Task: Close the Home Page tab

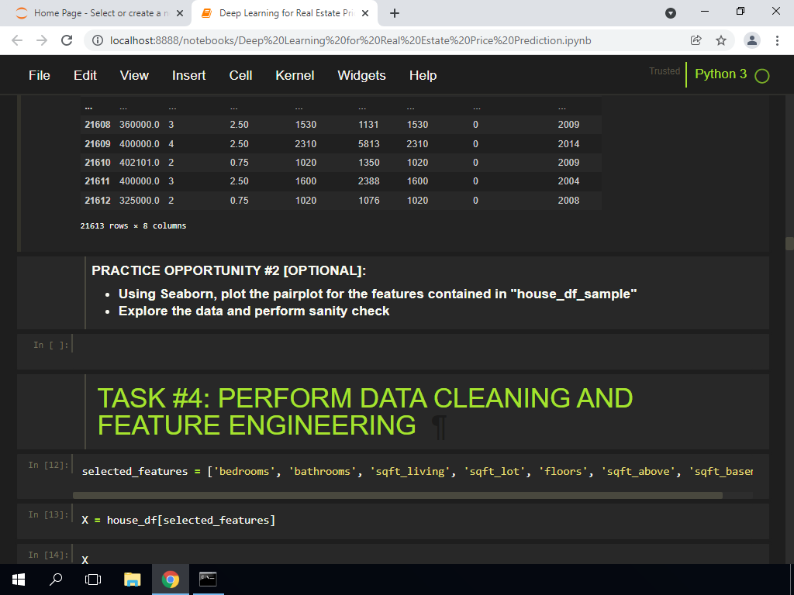Action: click(x=179, y=13)
